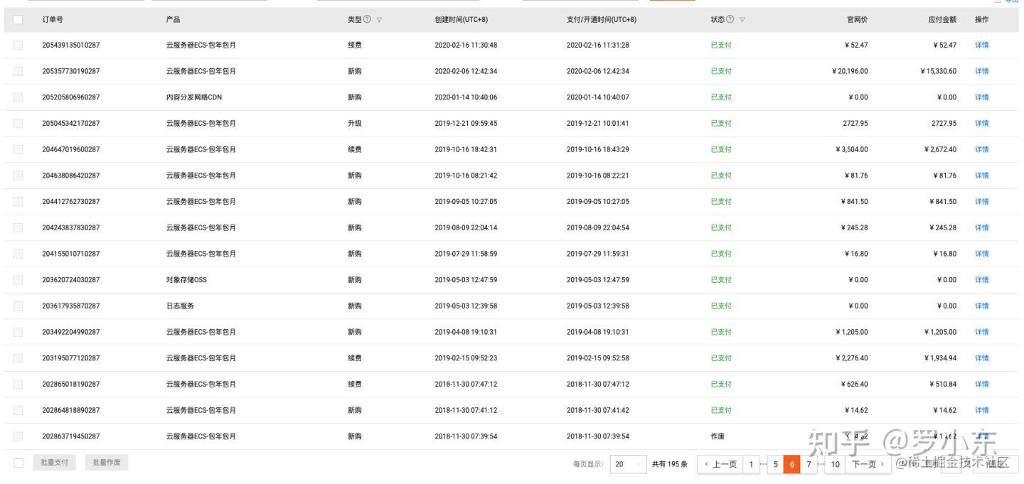Viewport: 1024px width, 484px height.
Task: Click the 升级 type cell
Action: tap(354, 123)
